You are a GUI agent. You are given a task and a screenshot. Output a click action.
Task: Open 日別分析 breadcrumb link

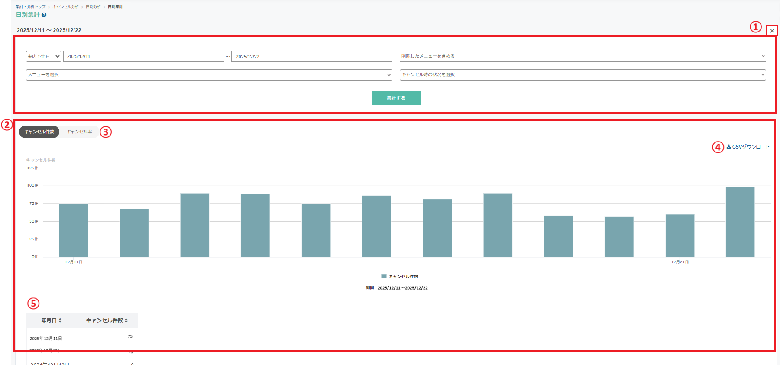93,7
